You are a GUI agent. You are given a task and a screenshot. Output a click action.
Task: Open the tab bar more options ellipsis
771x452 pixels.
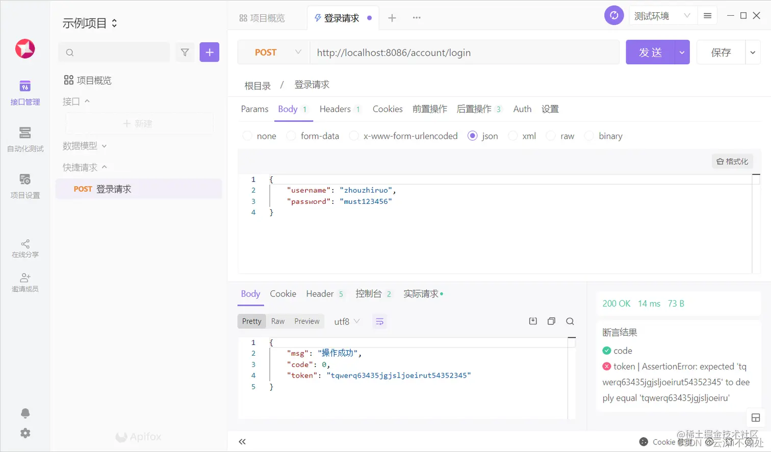point(417,18)
